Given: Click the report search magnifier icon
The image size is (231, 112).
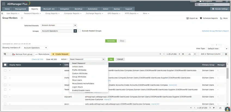Looking at the screenshot, I should [2, 13].
